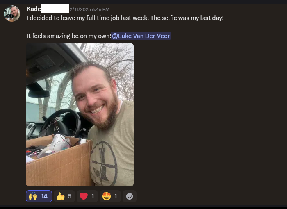The height and width of the screenshot is (209, 287).
Task: Click the red heart emoji icon
Action: point(84,196)
